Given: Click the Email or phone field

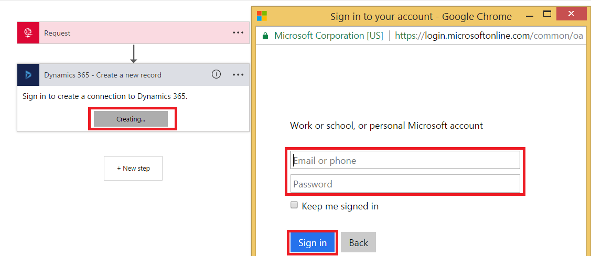Looking at the screenshot, I should tap(405, 160).
